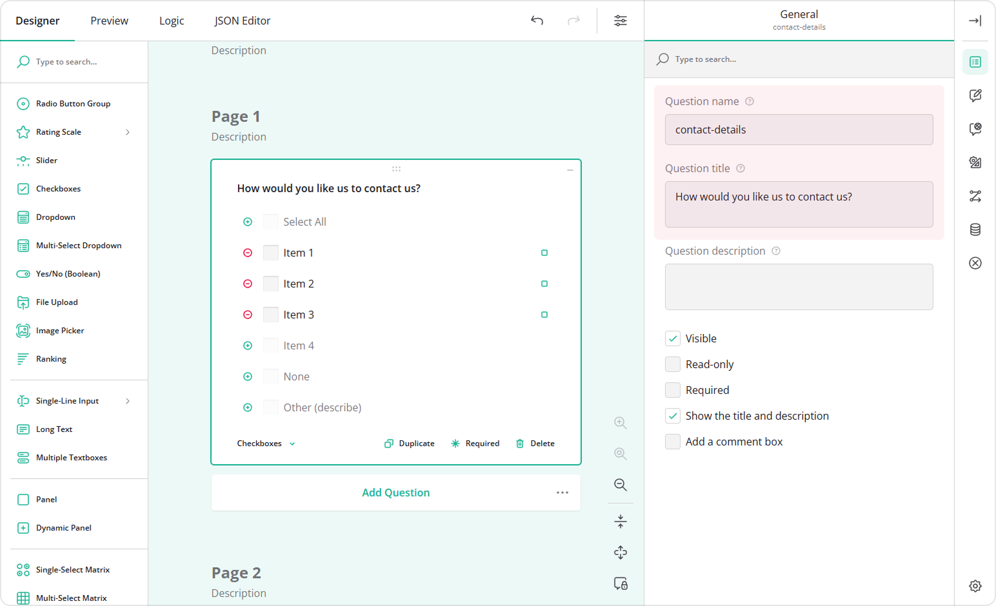Open the Checkboxes question type dropdown
996x606 pixels.
pos(264,443)
